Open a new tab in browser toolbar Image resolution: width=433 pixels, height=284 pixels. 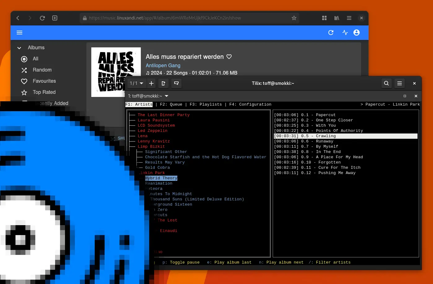tap(55, 18)
